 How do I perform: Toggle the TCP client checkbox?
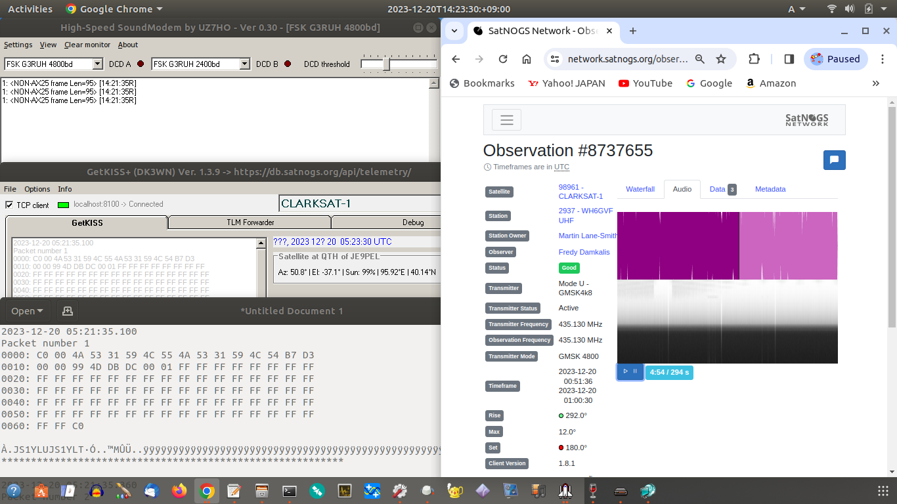coord(9,205)
